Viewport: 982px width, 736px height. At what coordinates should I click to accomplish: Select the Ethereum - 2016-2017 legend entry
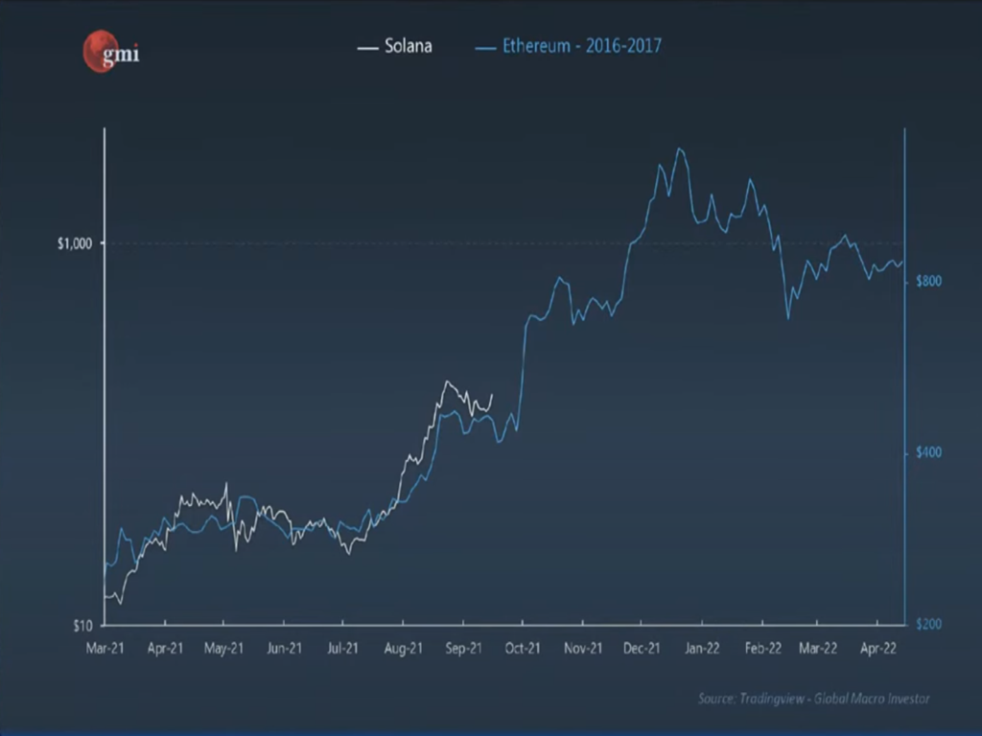(581, 46)
